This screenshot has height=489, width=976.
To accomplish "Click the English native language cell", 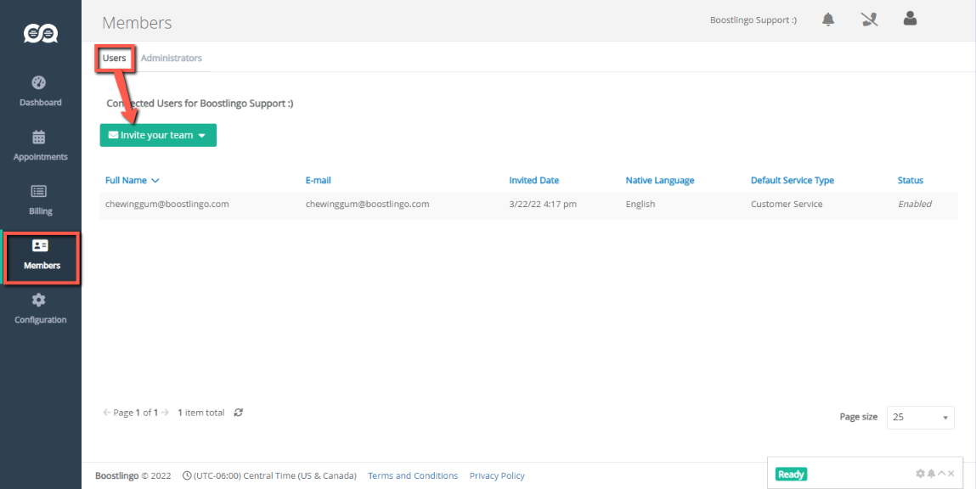I will pyautogui.click(x=640, y=204).
